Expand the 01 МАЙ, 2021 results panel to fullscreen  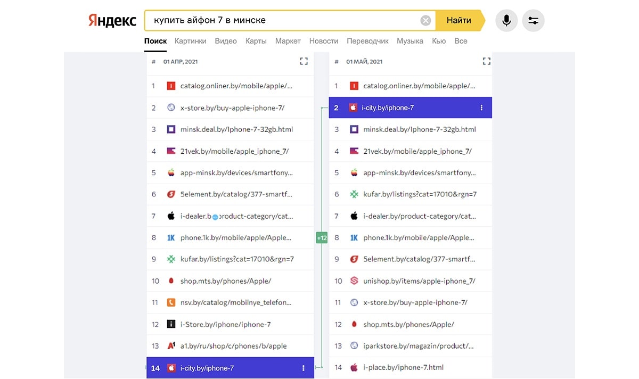pos(486,62)
